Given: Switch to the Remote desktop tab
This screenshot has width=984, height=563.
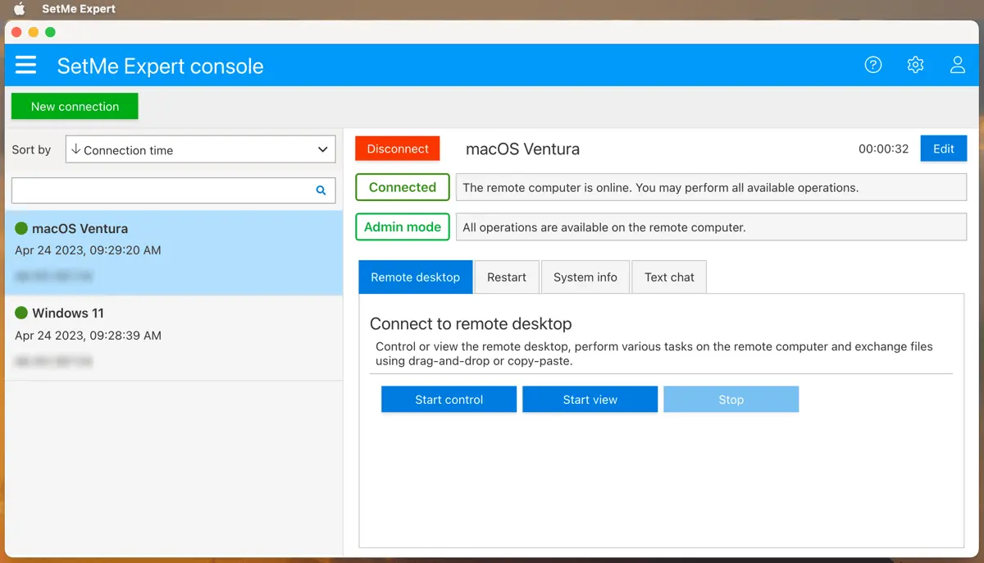Looking at the screenshot, I should pos(416,277).
